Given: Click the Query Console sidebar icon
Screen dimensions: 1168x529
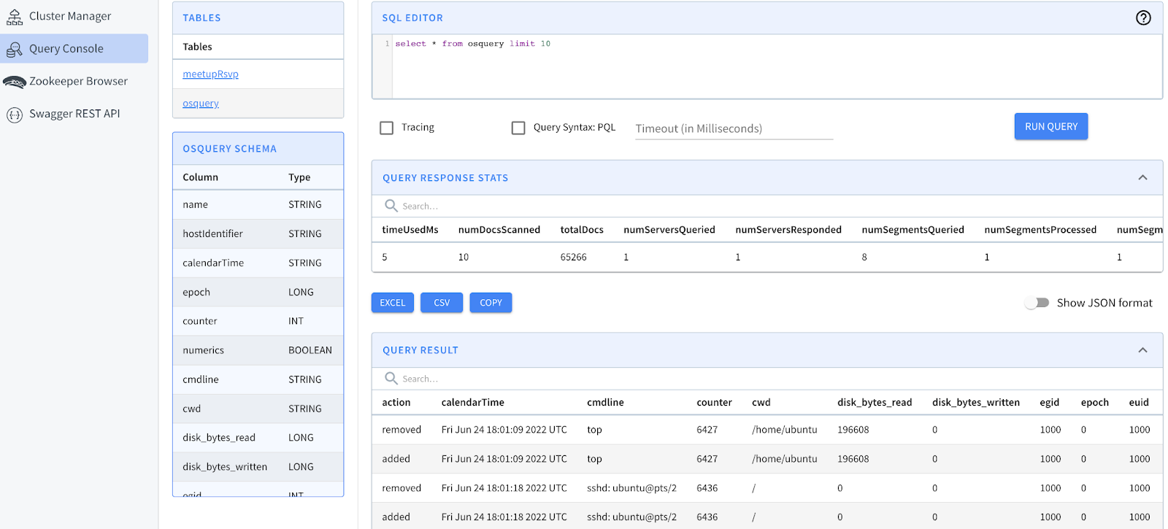Looking at the screenshot, I should tap(15, 50).
